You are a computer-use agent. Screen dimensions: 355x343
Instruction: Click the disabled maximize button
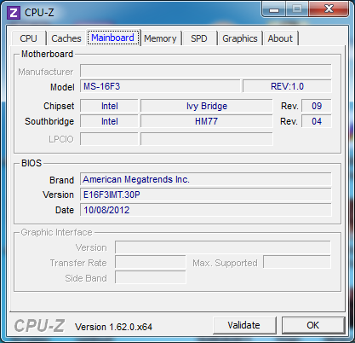point(297,9)
